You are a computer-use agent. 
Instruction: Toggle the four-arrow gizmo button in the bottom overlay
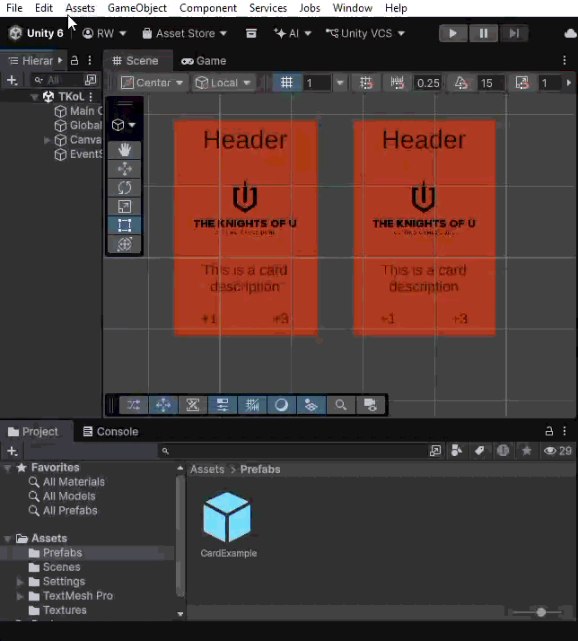(x=163, y=405)
